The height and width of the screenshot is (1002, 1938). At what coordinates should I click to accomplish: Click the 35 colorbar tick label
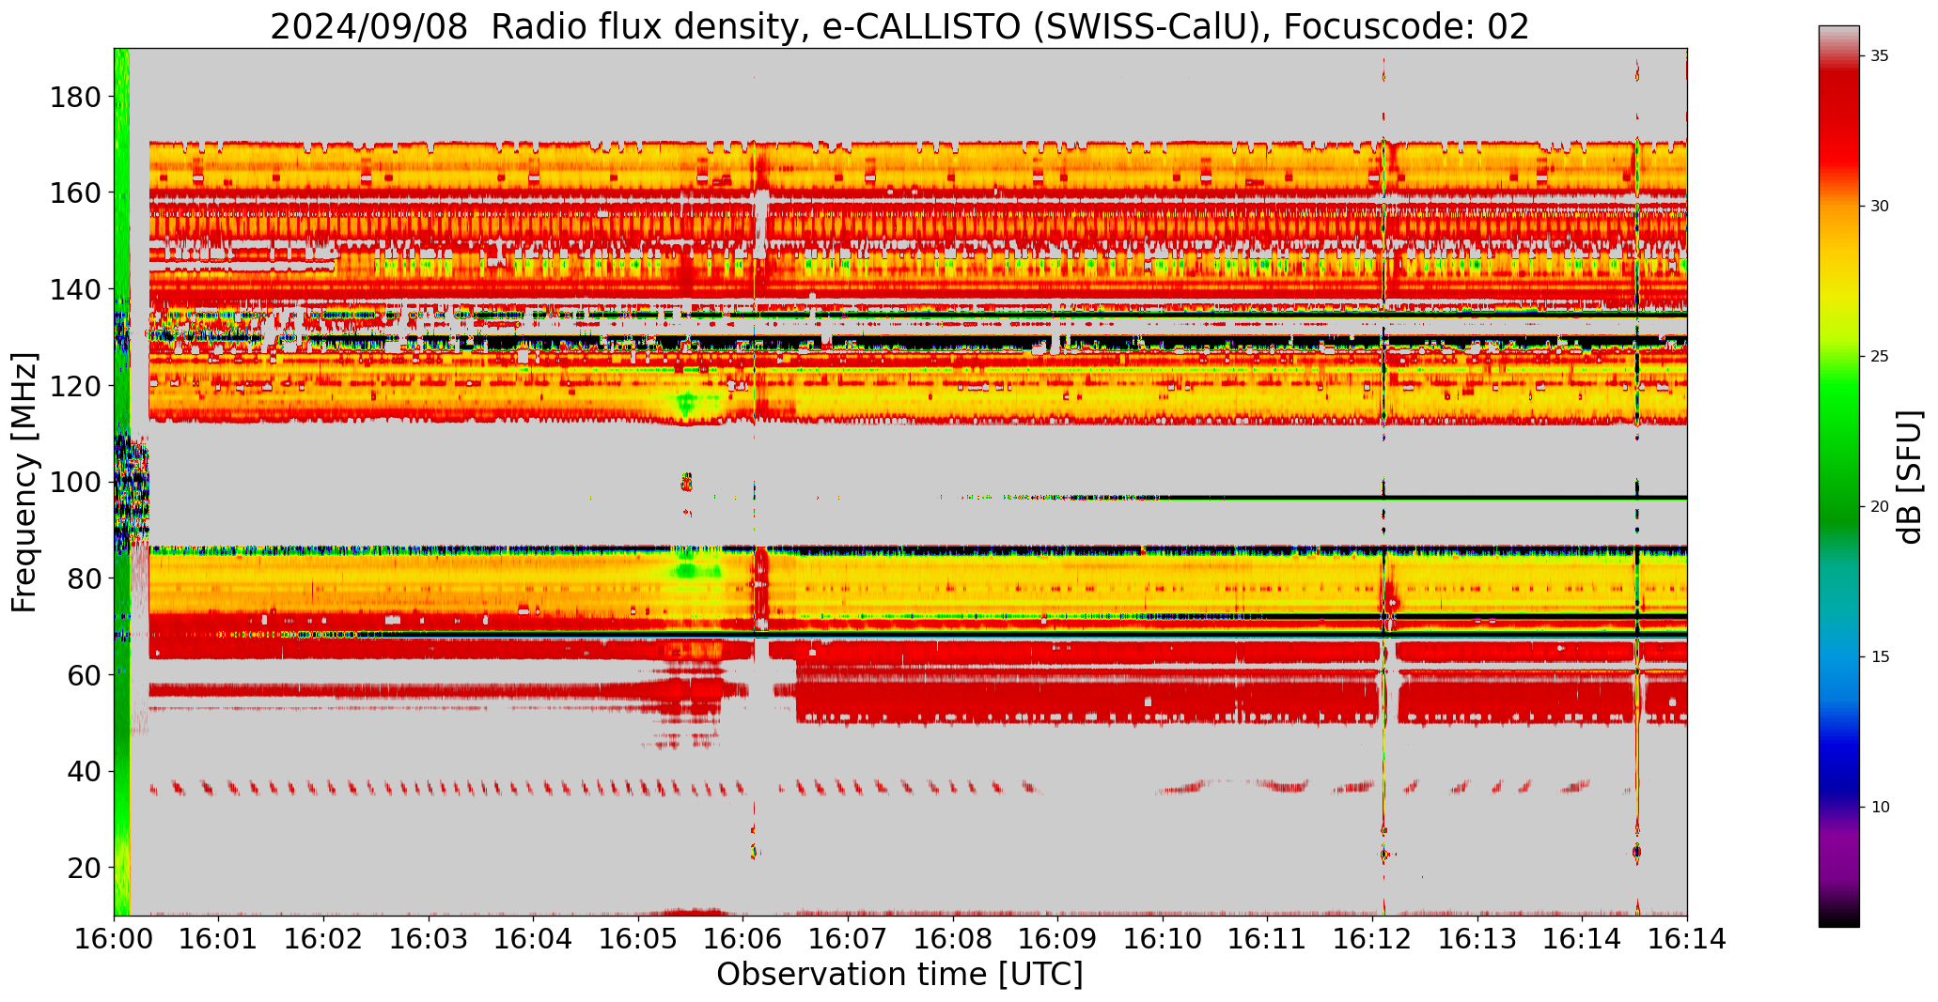click(1880, 56)
